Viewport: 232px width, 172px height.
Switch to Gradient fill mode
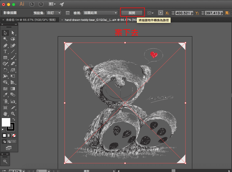[9, 136]
